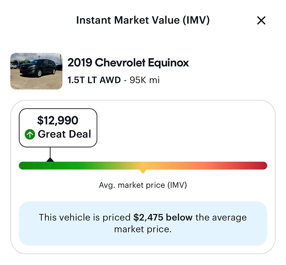Click the blue price comparison banner
286x265 pixels.
click(143, 224)
